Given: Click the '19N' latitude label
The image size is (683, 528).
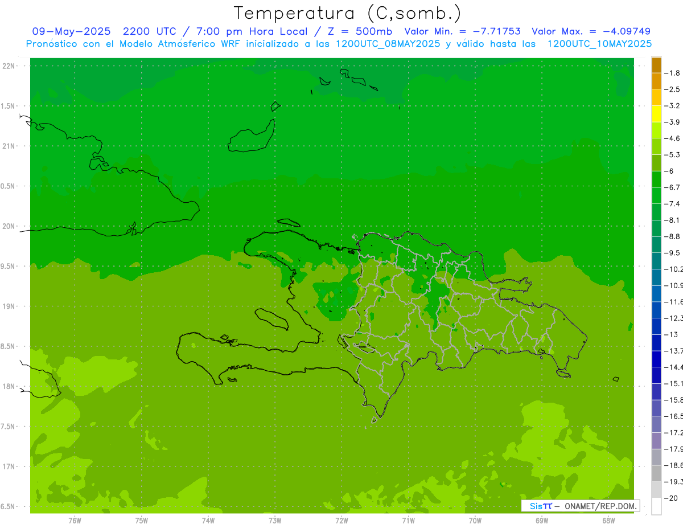Looking at the screenshot, I should pos(9,306).
